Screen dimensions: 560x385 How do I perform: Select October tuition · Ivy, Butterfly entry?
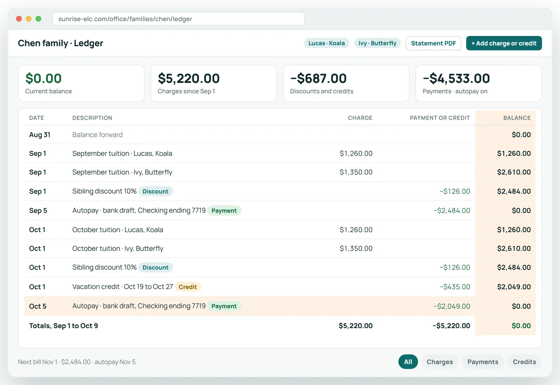click(118, 249)
